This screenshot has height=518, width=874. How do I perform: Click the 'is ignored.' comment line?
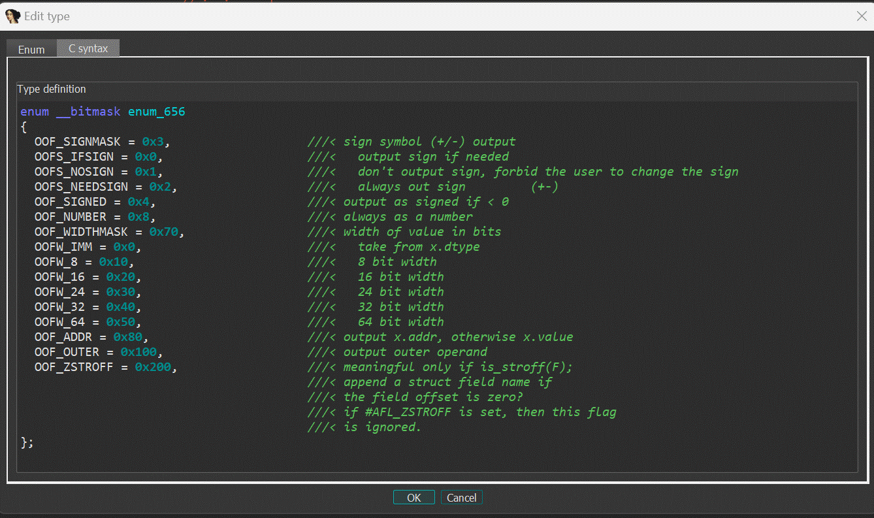(382, 427)
